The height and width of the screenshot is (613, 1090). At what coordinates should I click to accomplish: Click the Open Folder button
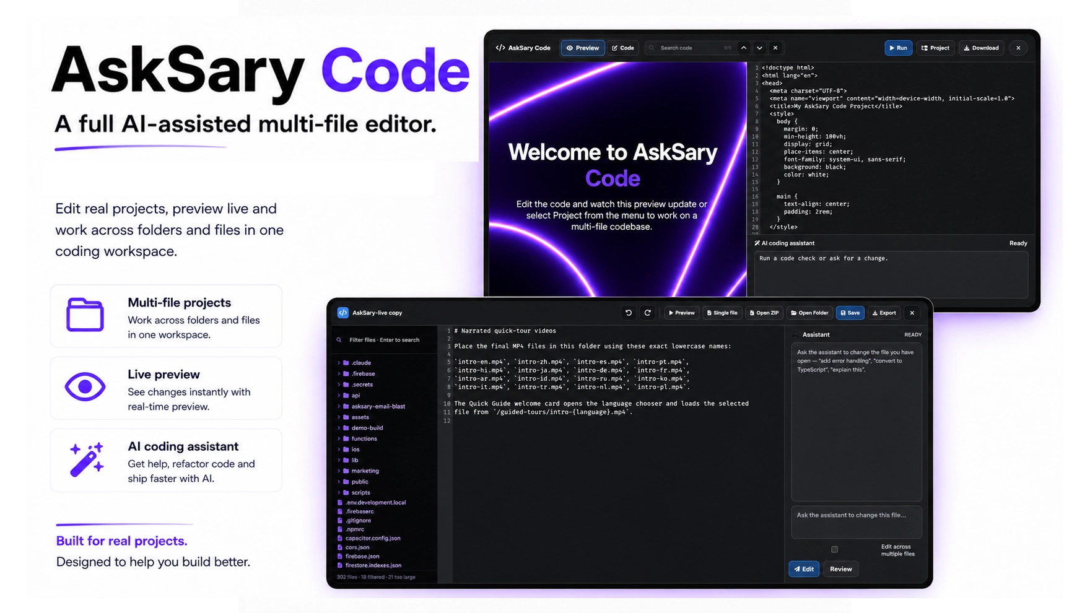click(809, 313)
